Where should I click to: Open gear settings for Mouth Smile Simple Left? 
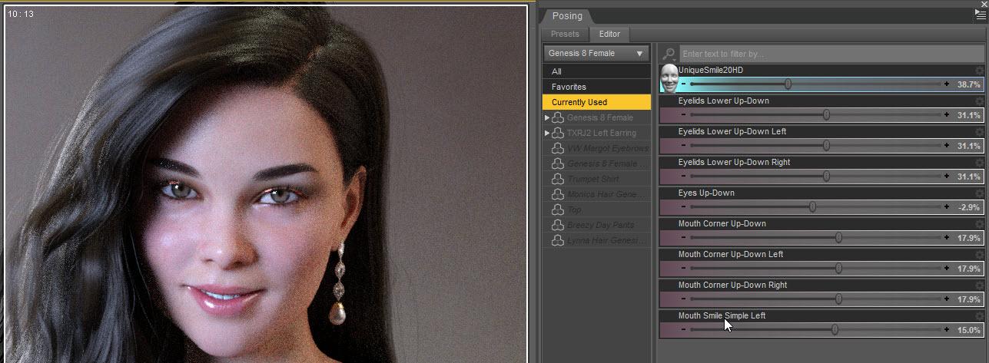pyautogui.click(x=979, y=316)
